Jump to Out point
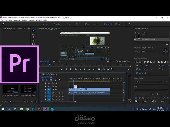Image resolution: width=170 pixels, height=127 pixels. pos(93,69)
